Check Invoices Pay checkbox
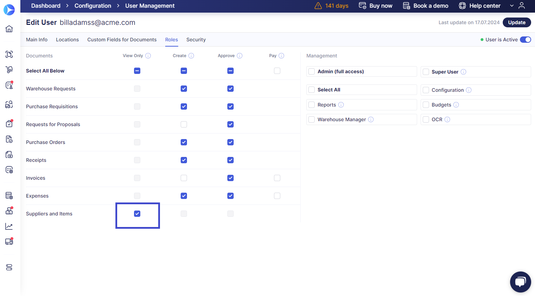 [x=277, y=178]
